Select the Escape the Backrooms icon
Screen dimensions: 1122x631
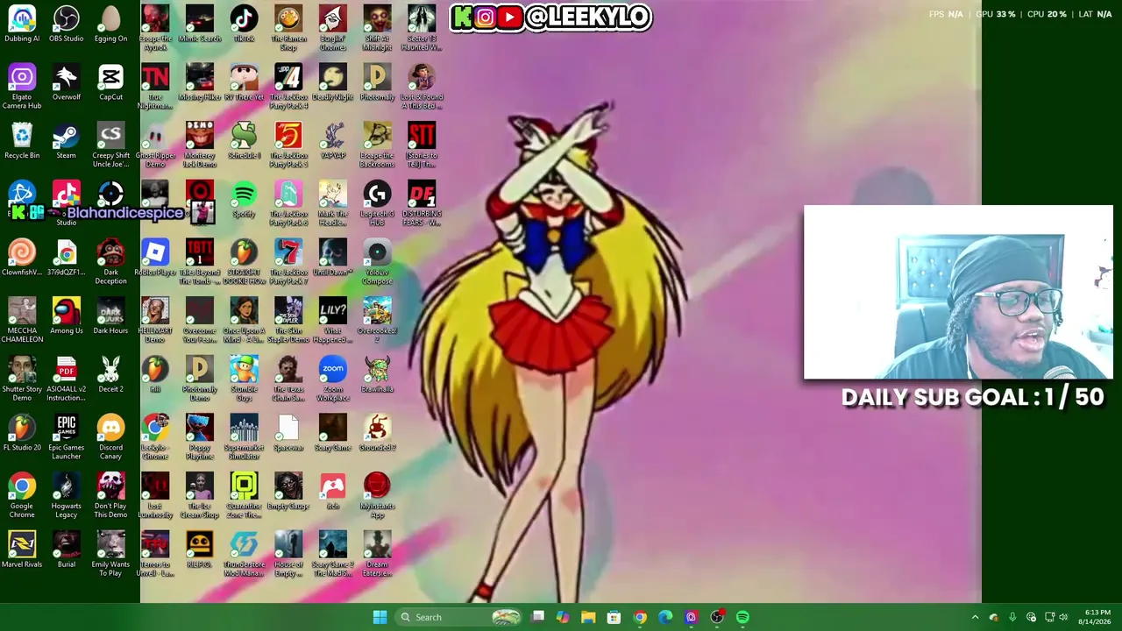(377, 145)
